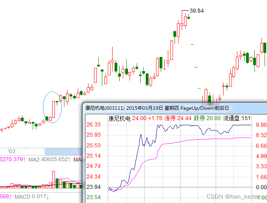Click the 03 month marker on timeline
Viewport: 267px width, 203px height.
click(12, 151)
